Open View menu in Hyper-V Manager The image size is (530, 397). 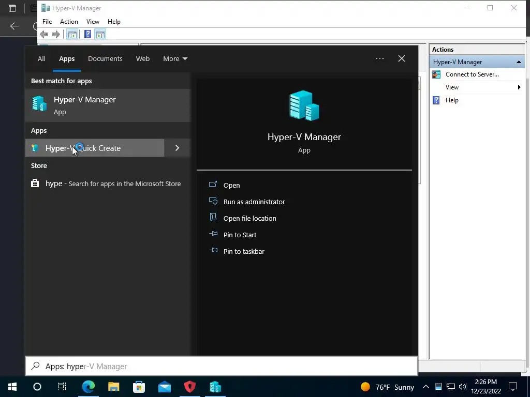93,22
